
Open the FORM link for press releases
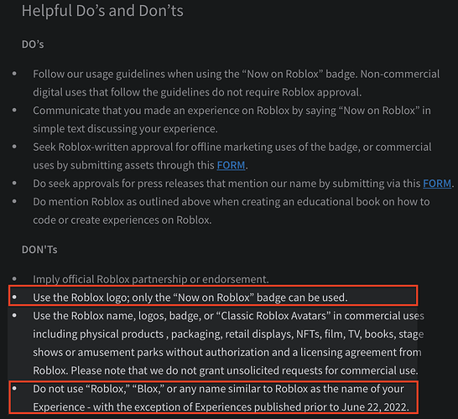click(437, 184)
